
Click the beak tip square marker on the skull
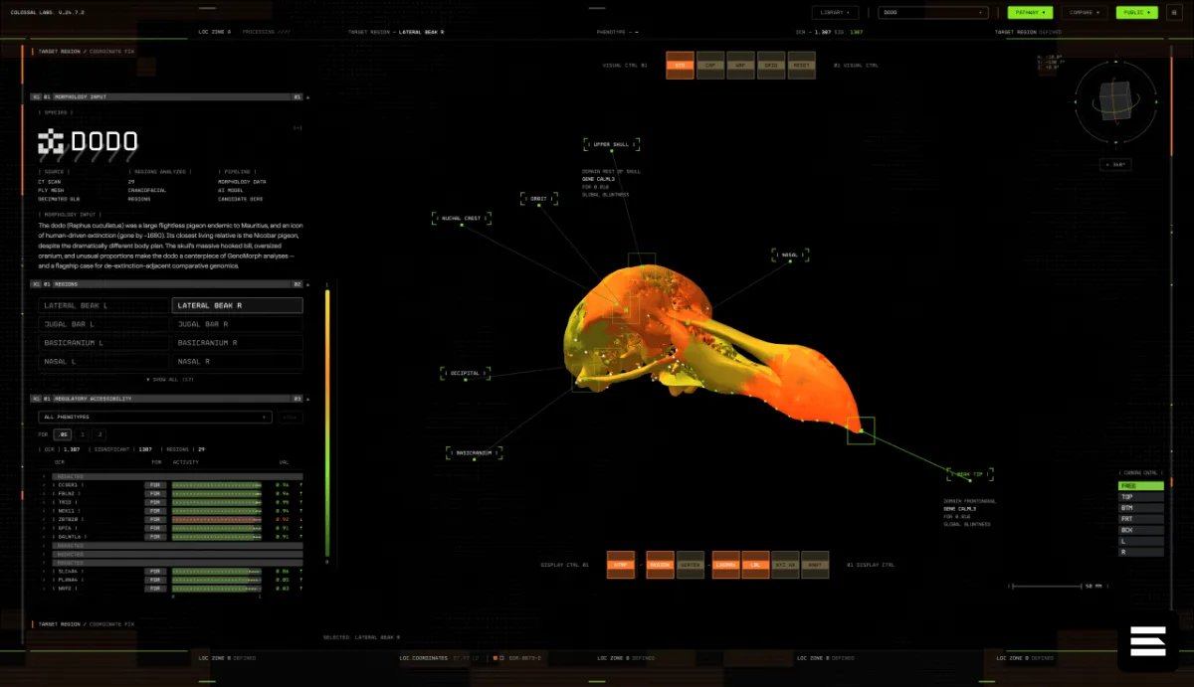click(x=861, y=429)
